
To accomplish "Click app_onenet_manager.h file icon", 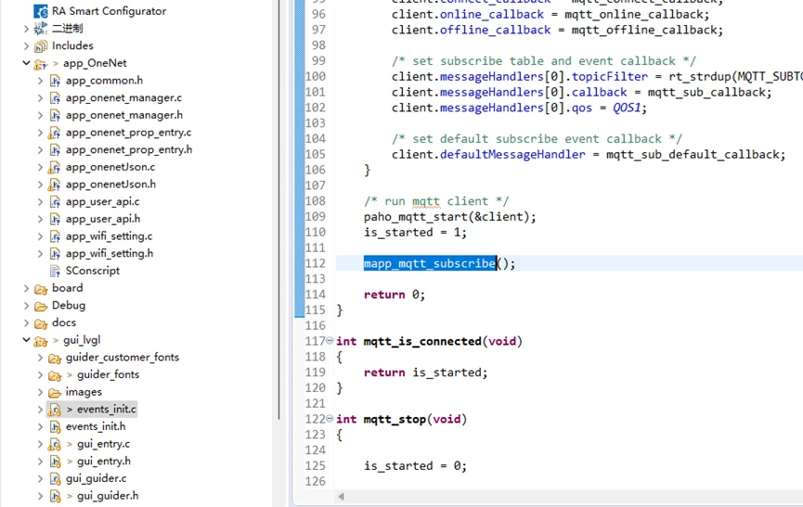I will coord(55,116).
